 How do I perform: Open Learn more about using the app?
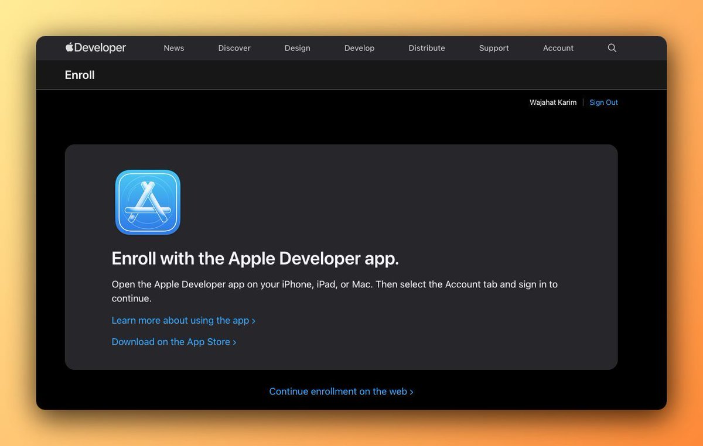[180, 321]
